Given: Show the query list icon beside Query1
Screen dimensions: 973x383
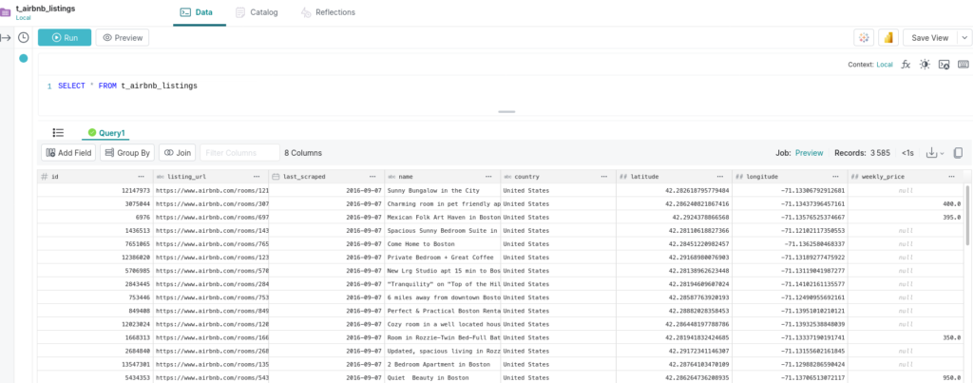Looking at the screenshot, I should [x=58, y=133].
